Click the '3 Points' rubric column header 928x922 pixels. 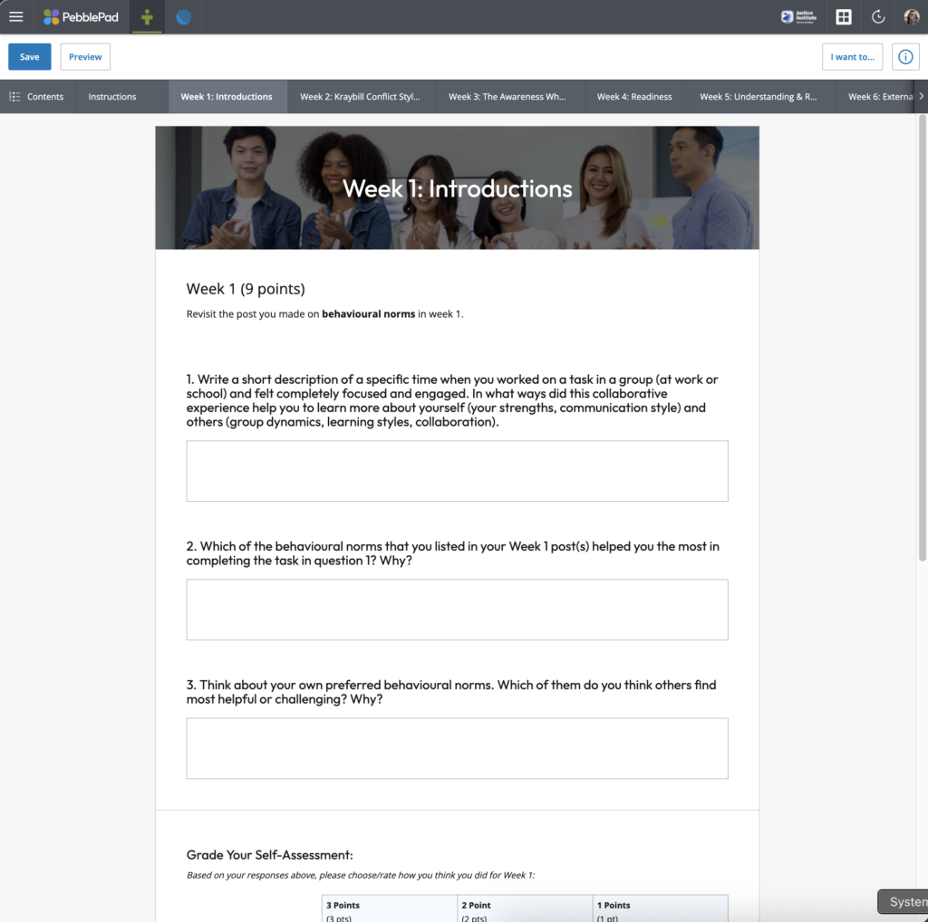pyautogui.click(x=390, y=909)
